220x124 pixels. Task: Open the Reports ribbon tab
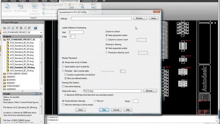54,1
